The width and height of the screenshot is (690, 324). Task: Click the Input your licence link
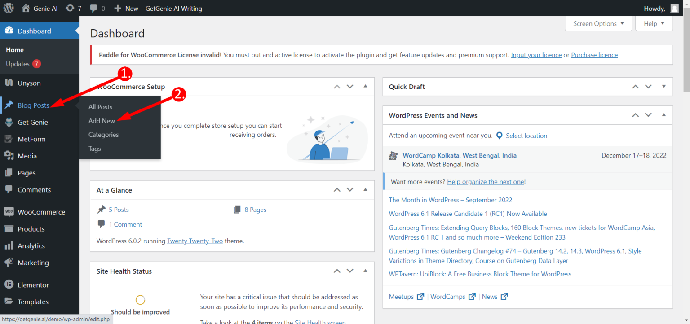click(x=536, y=54)
